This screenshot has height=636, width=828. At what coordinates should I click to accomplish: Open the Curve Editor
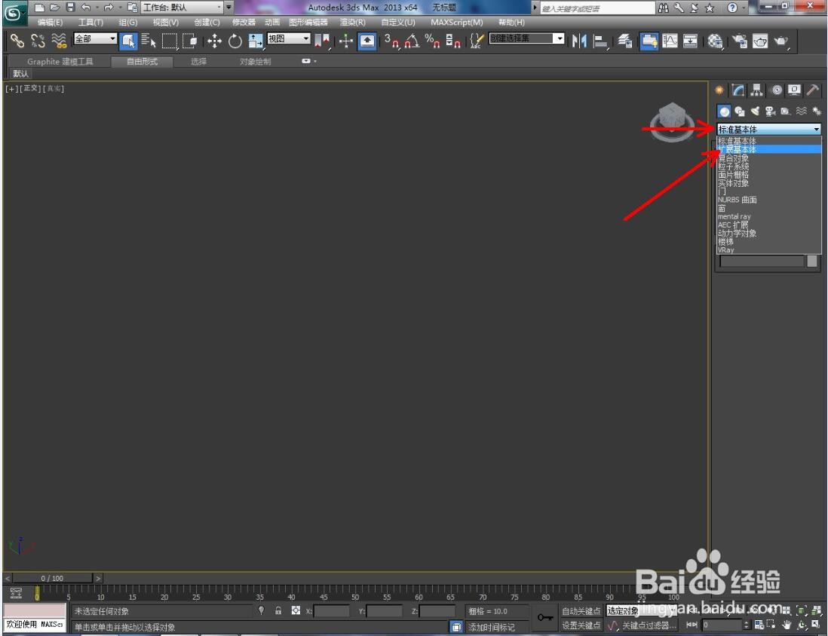point(670,41)
